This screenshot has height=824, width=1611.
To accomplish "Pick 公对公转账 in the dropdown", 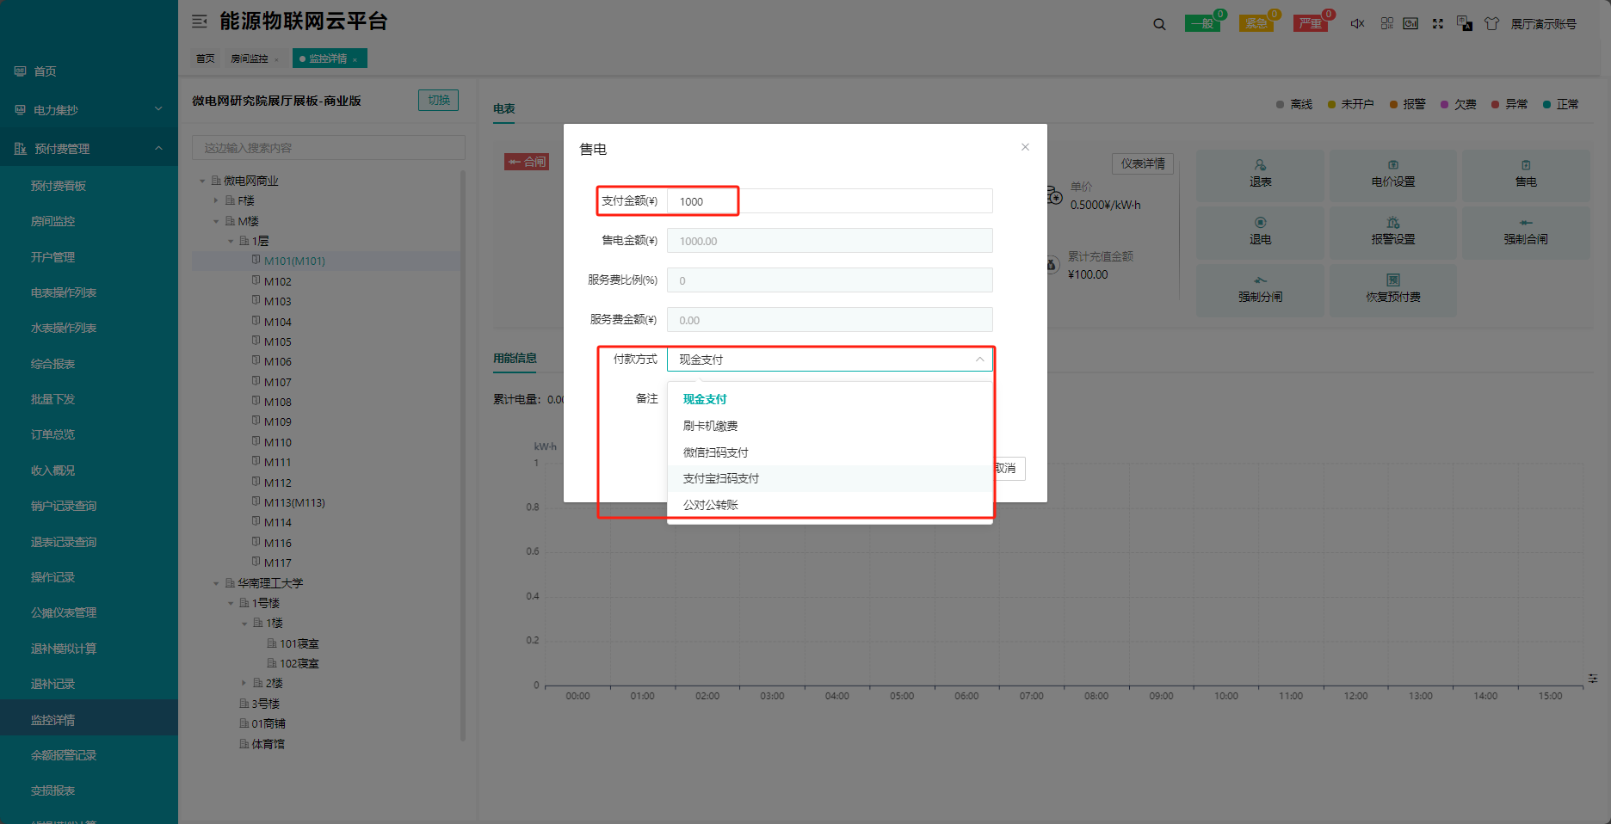I will click(x=711, y=505).
